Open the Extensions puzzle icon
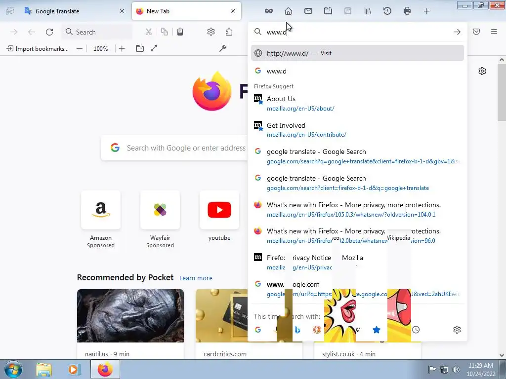This screenshot has height=379, width=506. pos(229,32)
